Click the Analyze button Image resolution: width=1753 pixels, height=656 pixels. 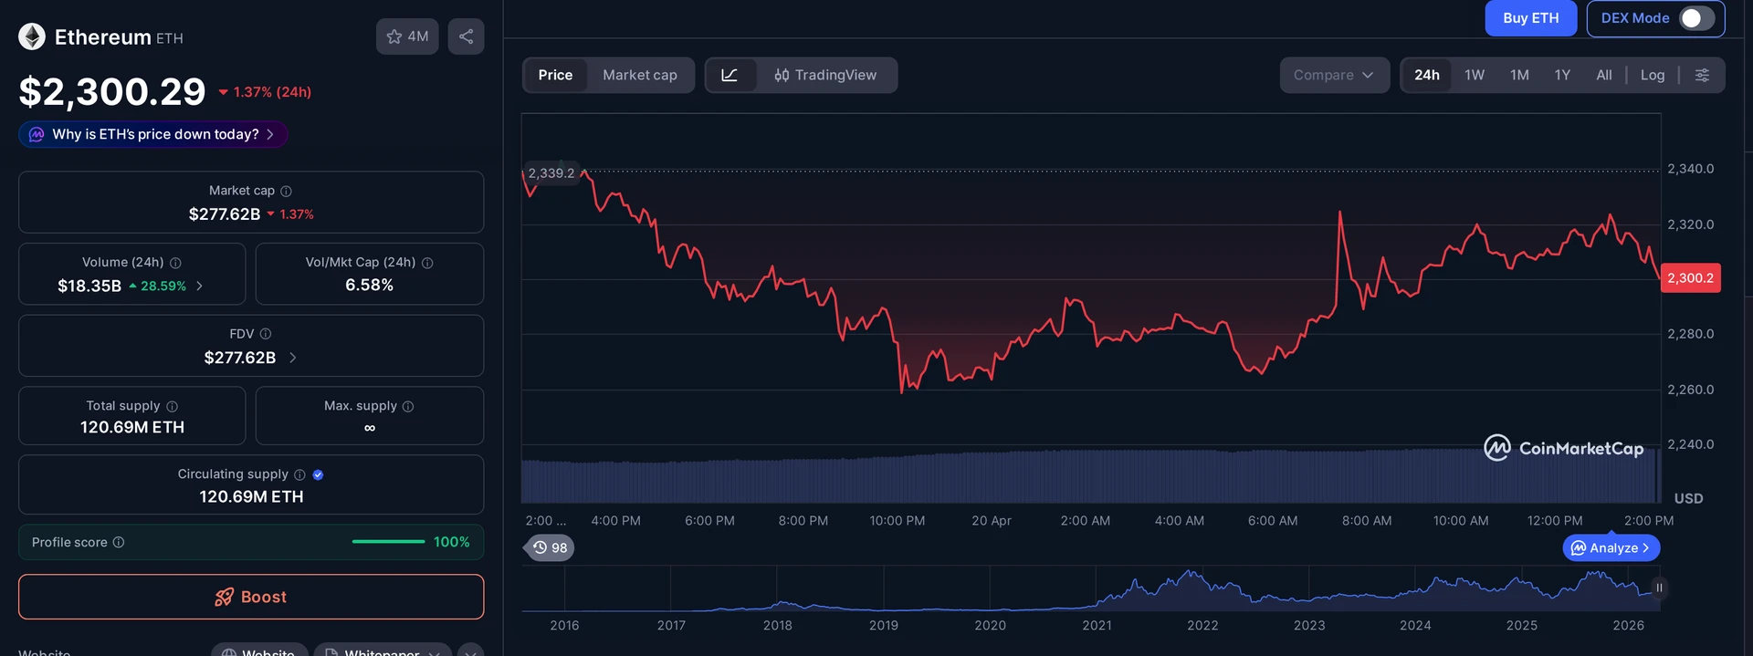1611,547
